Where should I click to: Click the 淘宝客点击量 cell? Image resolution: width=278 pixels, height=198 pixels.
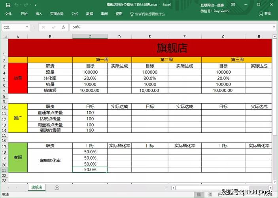(50, 125)
